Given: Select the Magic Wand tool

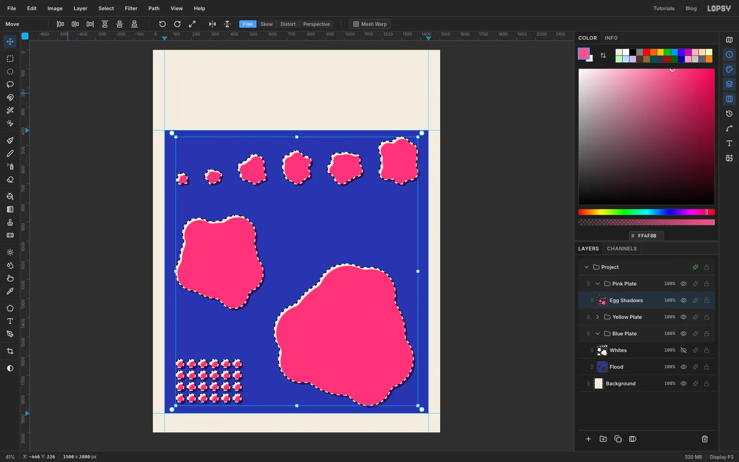Looking at the screenshot, I should pyautogui.click(x=10, y=110).
